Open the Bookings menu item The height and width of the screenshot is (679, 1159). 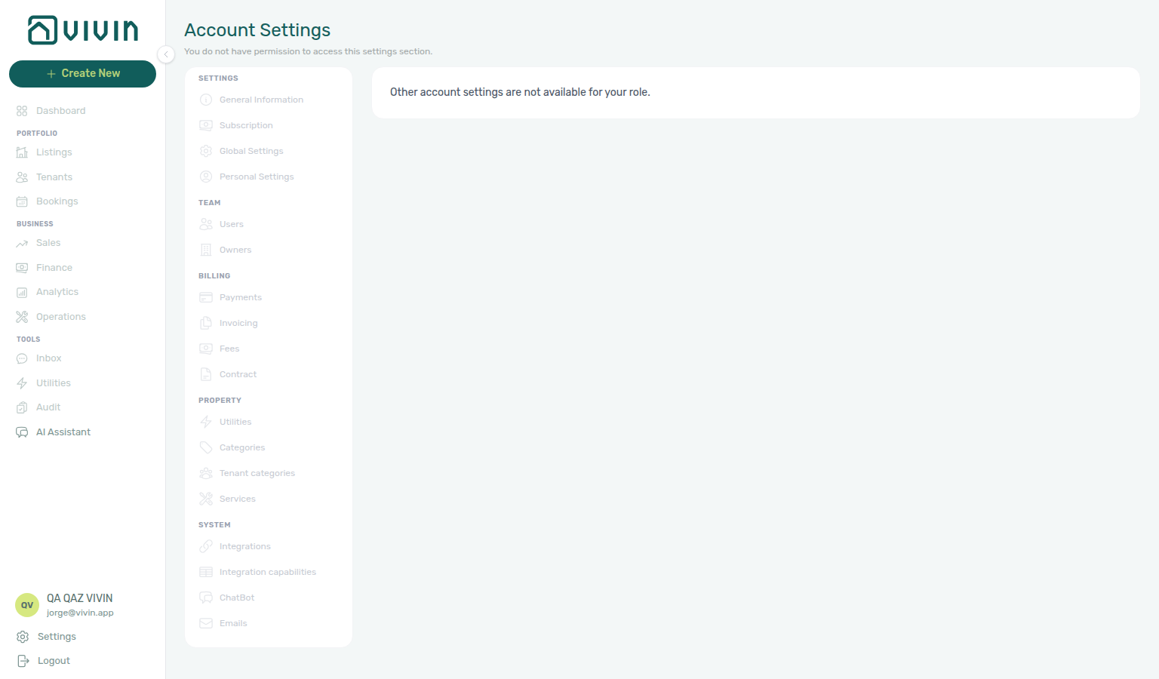tap(57, 201)
